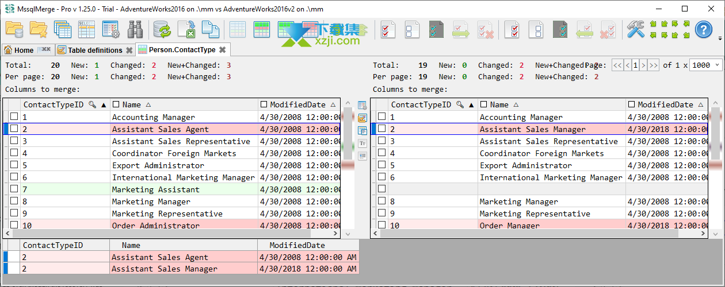Screen dimensions: 725x287
Task: Go to next page button
Action: tap(643, 65)
